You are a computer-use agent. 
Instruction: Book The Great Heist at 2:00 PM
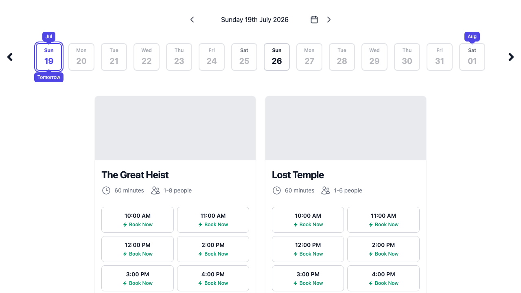click(x=213, y=249)
